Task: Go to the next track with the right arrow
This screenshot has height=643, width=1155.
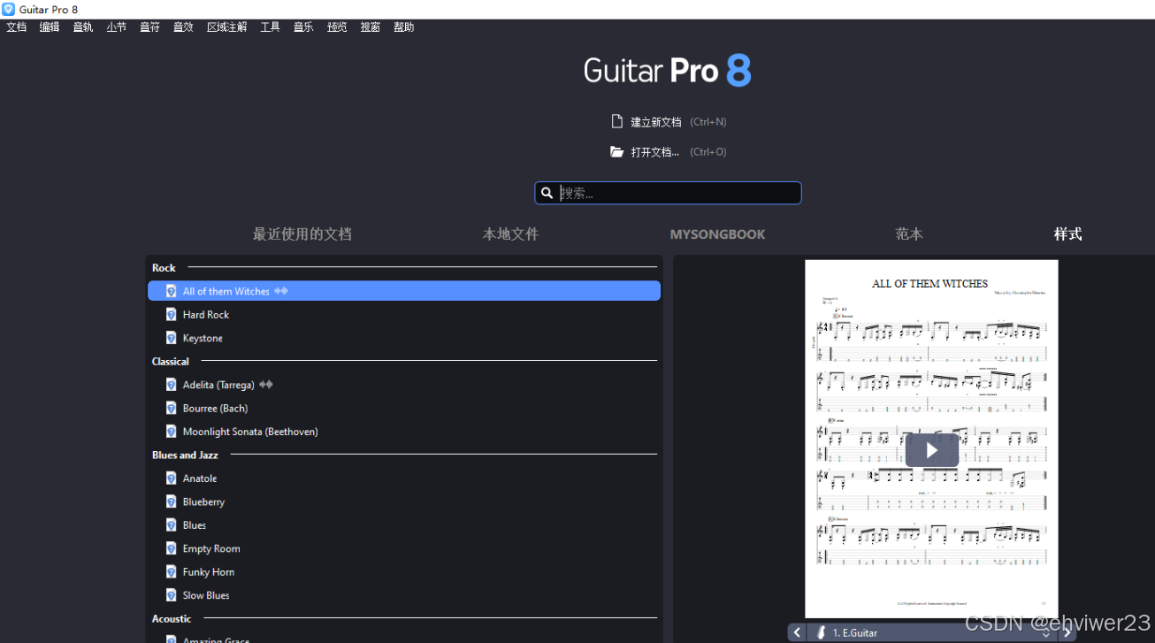Action: 1067,632
